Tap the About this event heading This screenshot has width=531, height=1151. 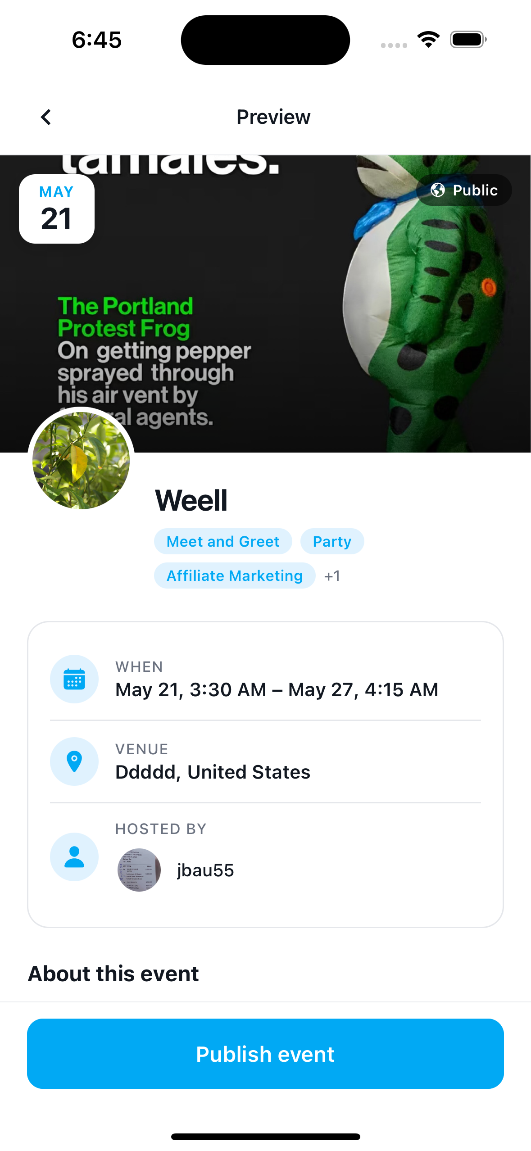tap(113, 974)
